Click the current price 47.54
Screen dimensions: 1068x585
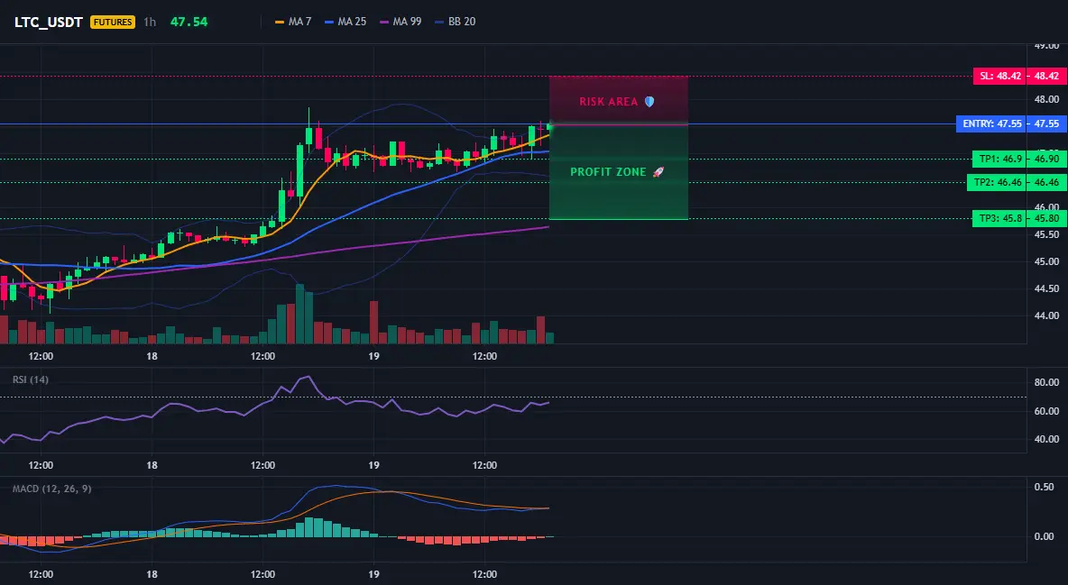coord(189,22)
